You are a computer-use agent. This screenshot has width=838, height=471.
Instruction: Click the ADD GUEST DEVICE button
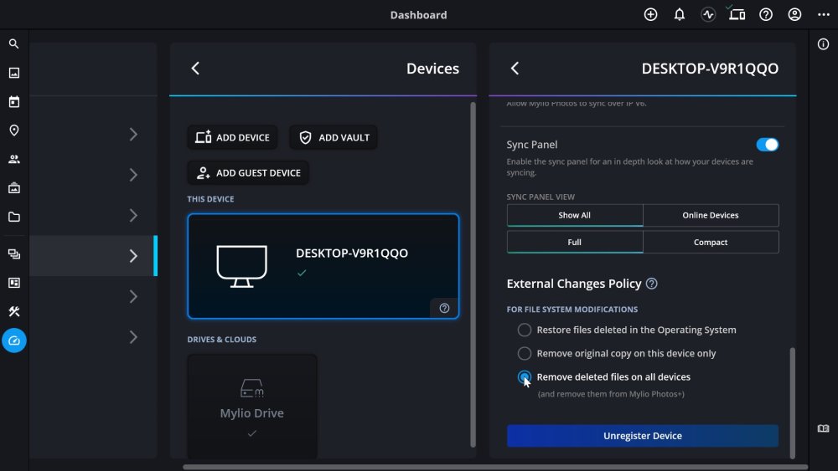point(248,173)
